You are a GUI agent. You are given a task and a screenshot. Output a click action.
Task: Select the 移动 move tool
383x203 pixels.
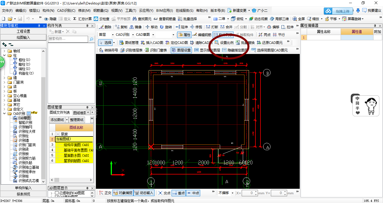(x=152, y=27)
